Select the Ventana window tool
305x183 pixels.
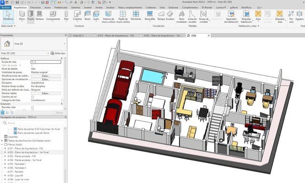coord(40,16)
